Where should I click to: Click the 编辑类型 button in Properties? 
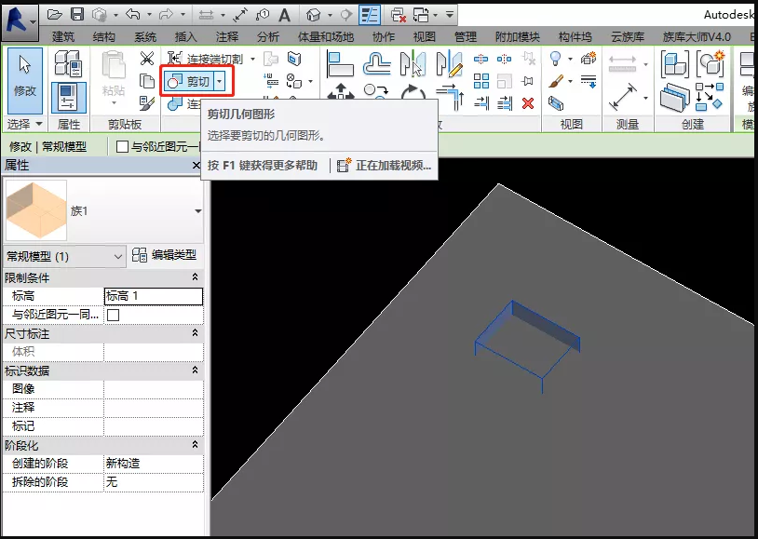click(x=174, y=256)
